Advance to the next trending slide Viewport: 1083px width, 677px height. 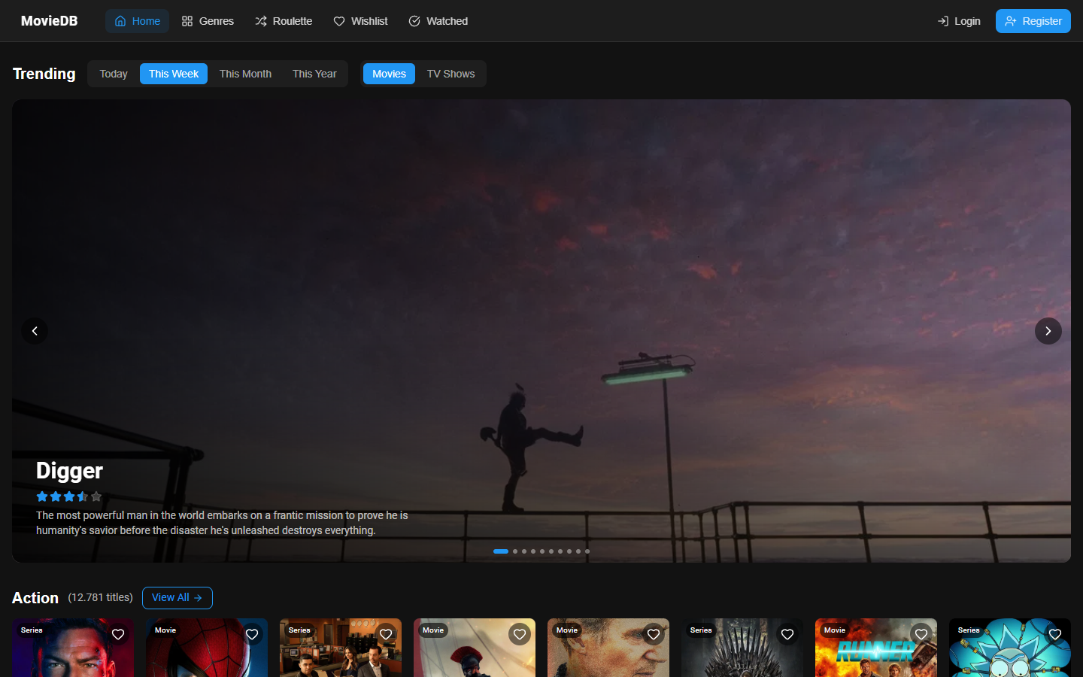pos(1048,331)
